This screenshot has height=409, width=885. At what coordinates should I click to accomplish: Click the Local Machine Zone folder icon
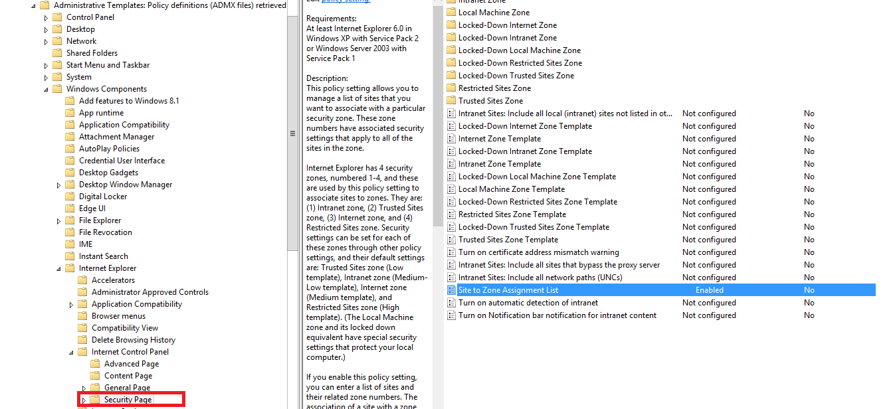tap(451, 13)
